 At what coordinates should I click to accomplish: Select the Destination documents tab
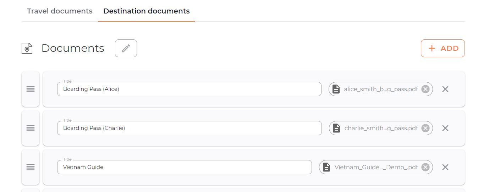pyautogui.click(x=147, y=11)
